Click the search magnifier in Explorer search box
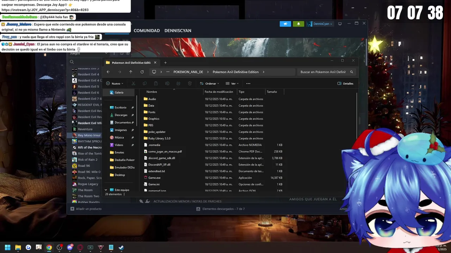The height and width of the screenshot is (253, 451). pos(351,72)
